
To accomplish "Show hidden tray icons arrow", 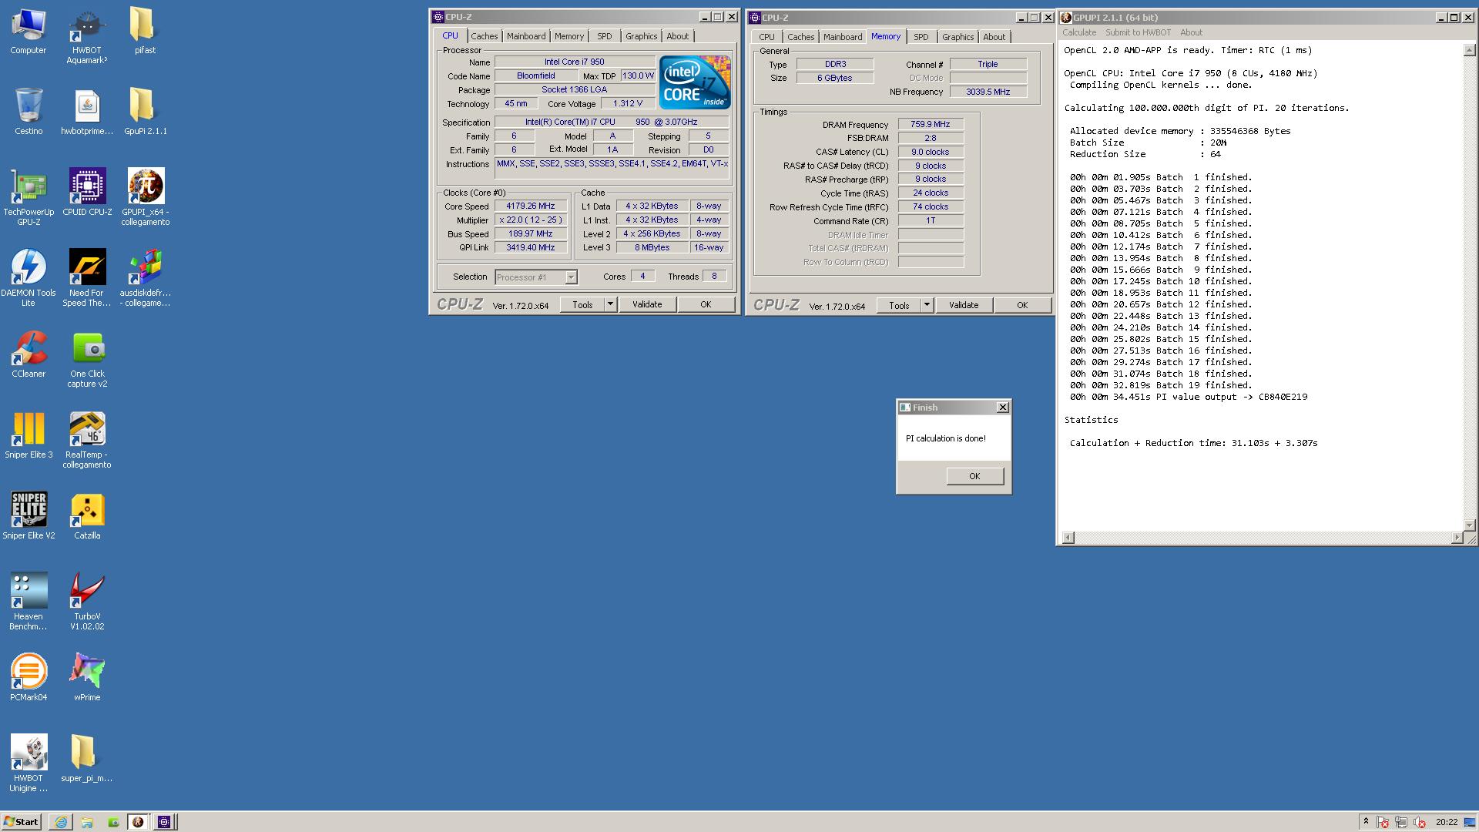I will click(x=1366, y=822).
